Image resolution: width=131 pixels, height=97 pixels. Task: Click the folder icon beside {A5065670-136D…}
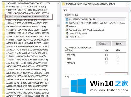point(3,76)
